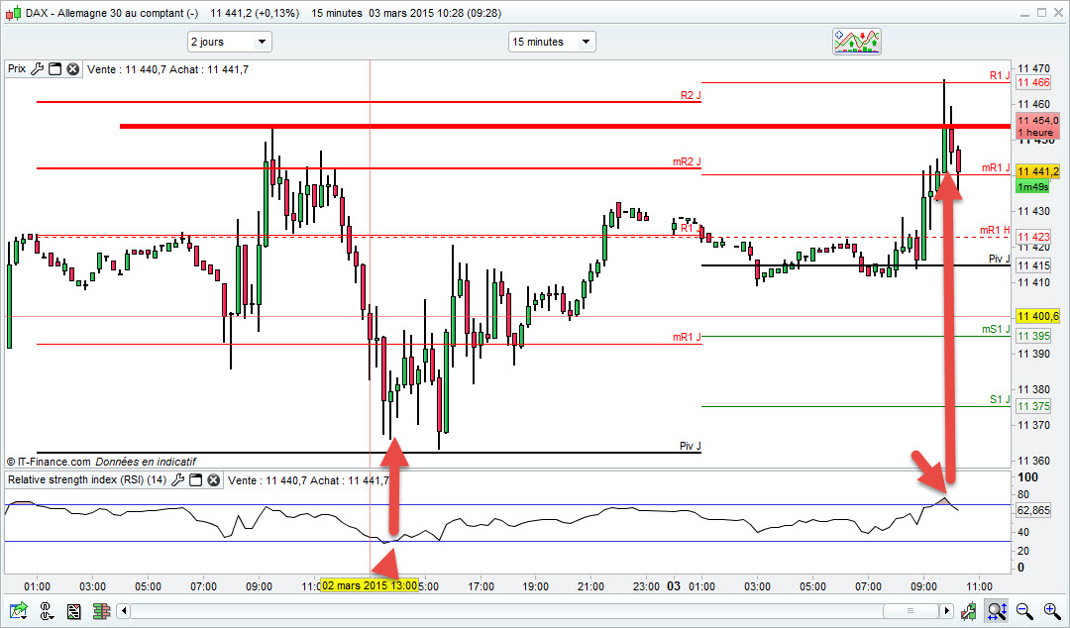The height and width of the screenshot is (628, 1070).
Task: Open the order book icon
Action: (x=102, y=610)
